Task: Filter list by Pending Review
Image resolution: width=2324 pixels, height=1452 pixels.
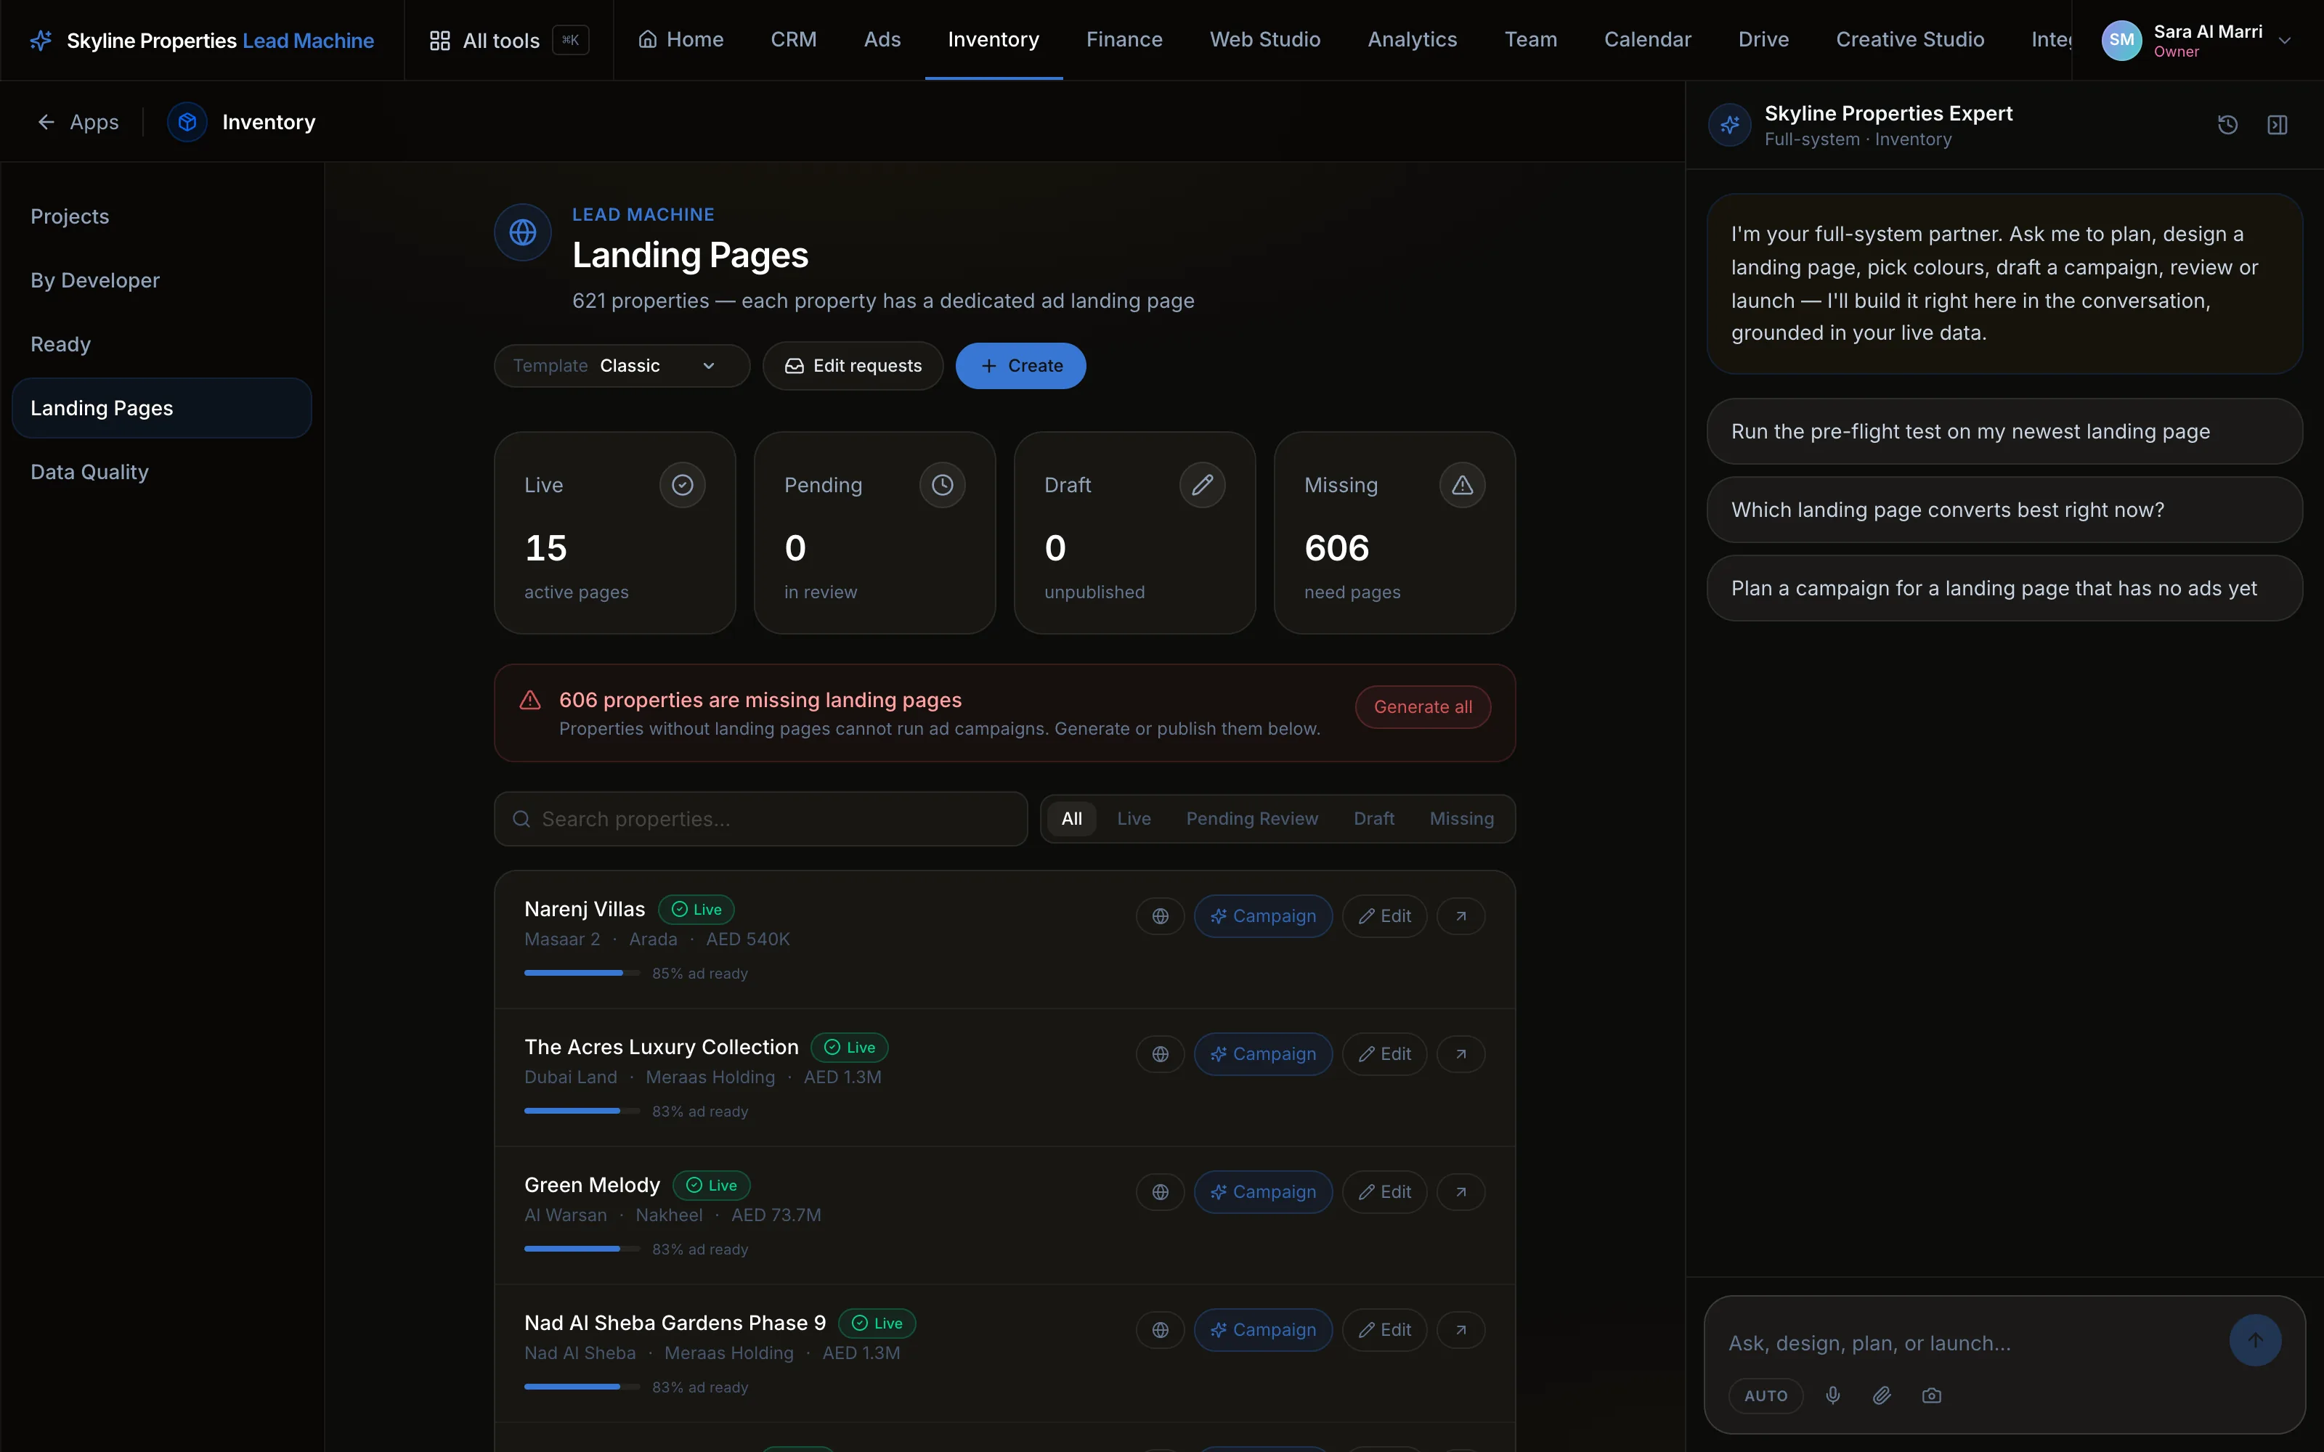Action: (1251, 818)
